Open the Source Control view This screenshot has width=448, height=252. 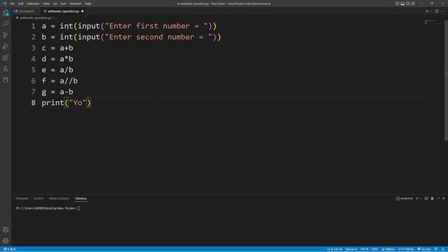(6, 35)
